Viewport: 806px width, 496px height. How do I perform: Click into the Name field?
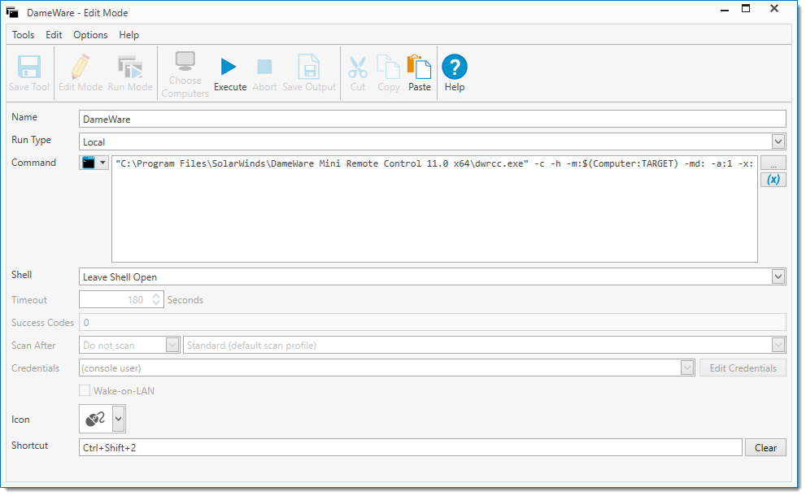pyautogui.click(x=433, y=119)
